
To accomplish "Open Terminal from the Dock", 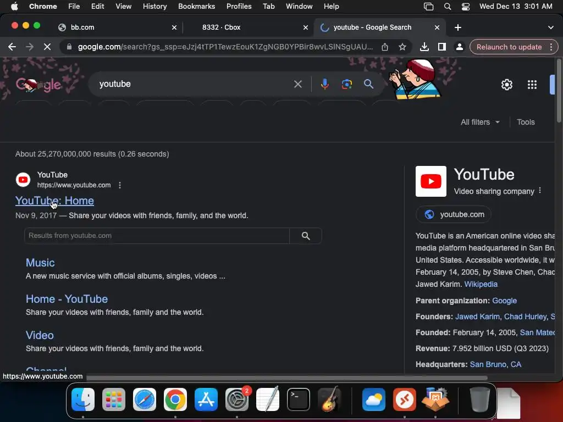I will [299, 399].
